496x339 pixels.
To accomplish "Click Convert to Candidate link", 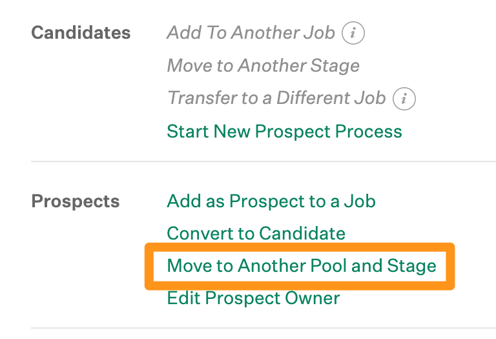I will (256, 233).
